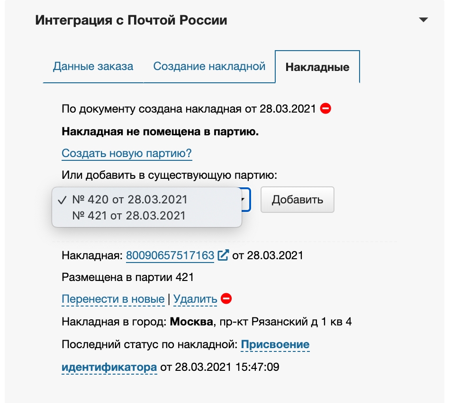Click the bold Москва city name

pyautogui.click(x=191, y=322)
